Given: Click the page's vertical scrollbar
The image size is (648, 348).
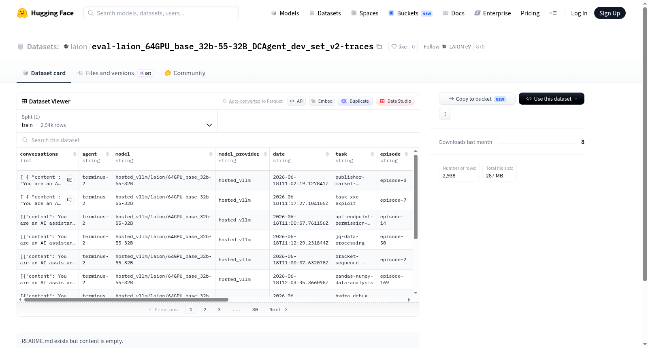Looking at the screenshot, I should [645, 143].
